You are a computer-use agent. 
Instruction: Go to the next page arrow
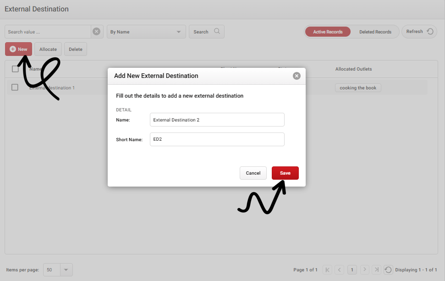click(x=364, y=270)
